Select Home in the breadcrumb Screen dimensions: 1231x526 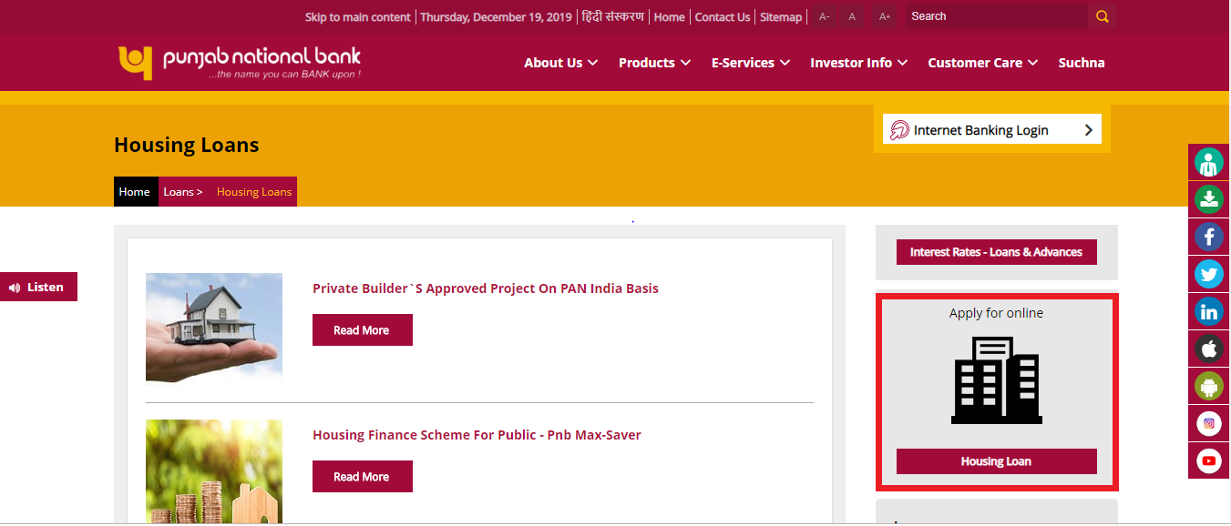[x=134, y=192]
